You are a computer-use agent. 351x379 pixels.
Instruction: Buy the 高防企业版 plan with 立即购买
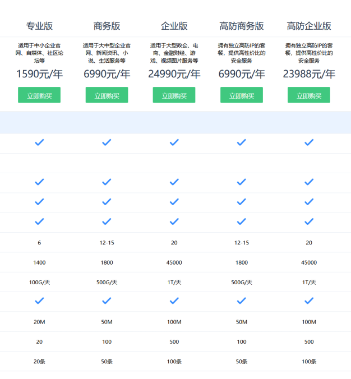309,95
